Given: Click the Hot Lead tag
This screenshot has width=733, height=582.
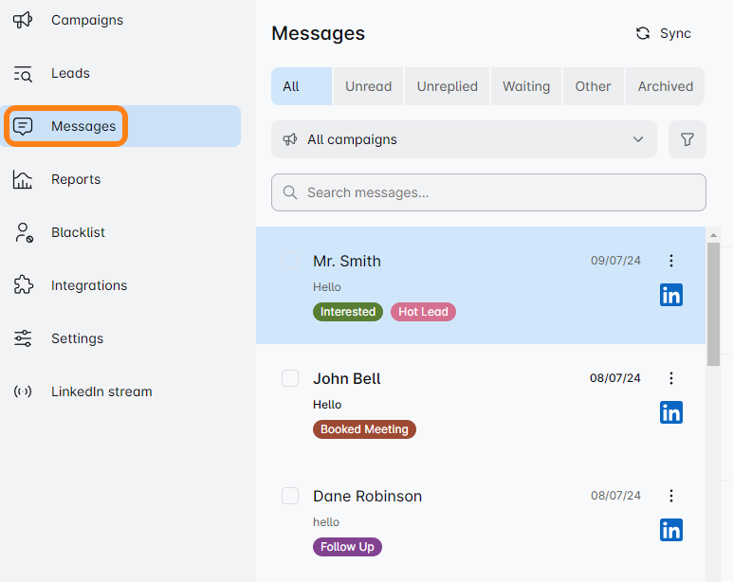Looking at the screenshot, I should click(423, 312).
